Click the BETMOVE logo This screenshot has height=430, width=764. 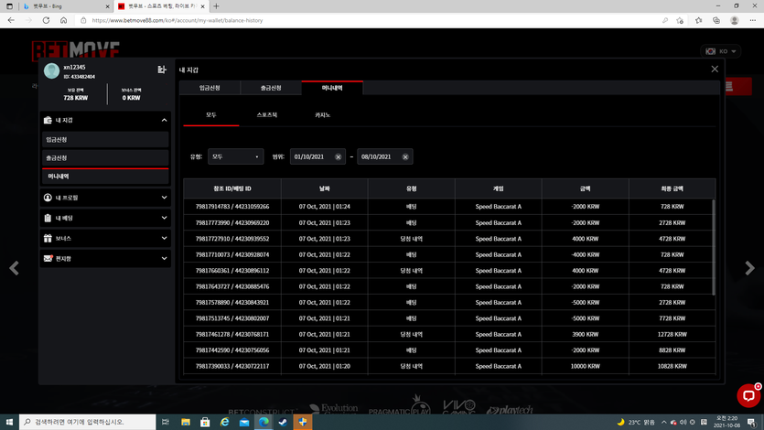[x=76, y=50]
